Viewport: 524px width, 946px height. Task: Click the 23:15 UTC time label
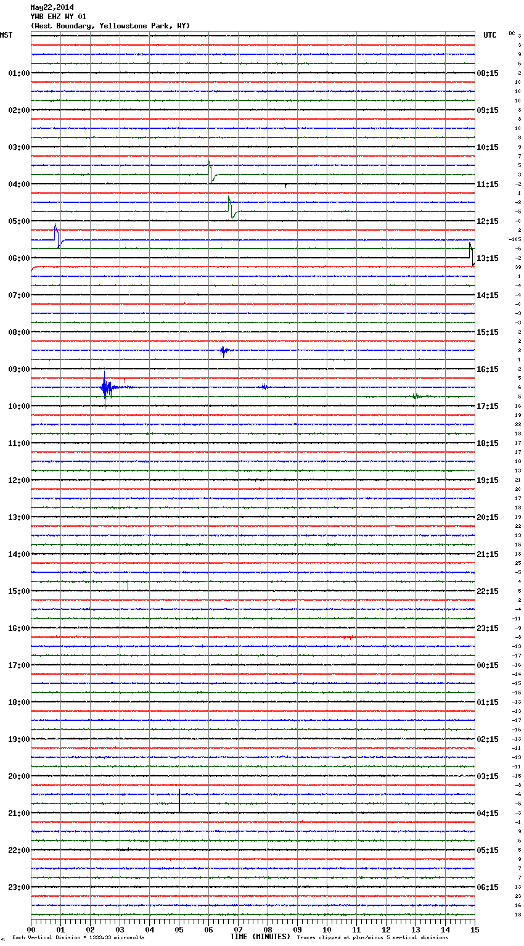(x=488, y=628)
